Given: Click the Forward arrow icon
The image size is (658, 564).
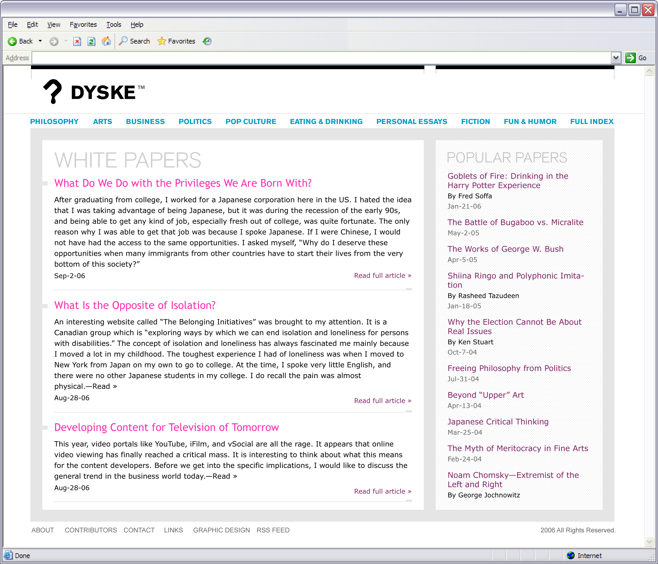Looking at the screenshot, I should click(54, 41).
